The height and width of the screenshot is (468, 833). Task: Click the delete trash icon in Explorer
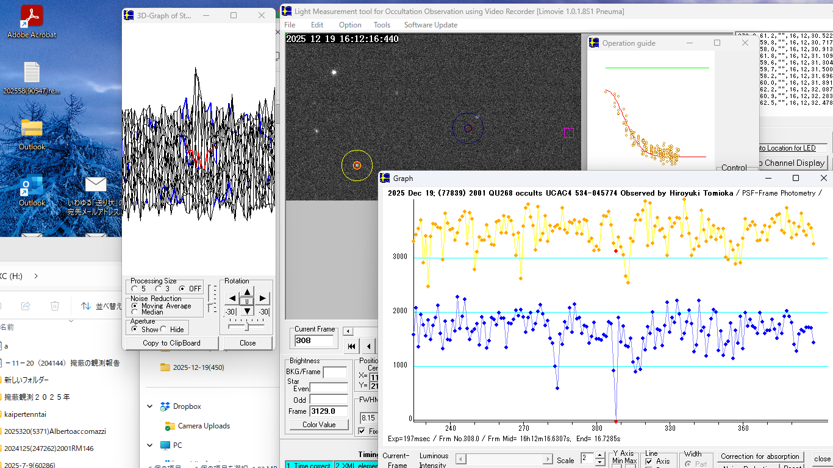pos(55,306)
